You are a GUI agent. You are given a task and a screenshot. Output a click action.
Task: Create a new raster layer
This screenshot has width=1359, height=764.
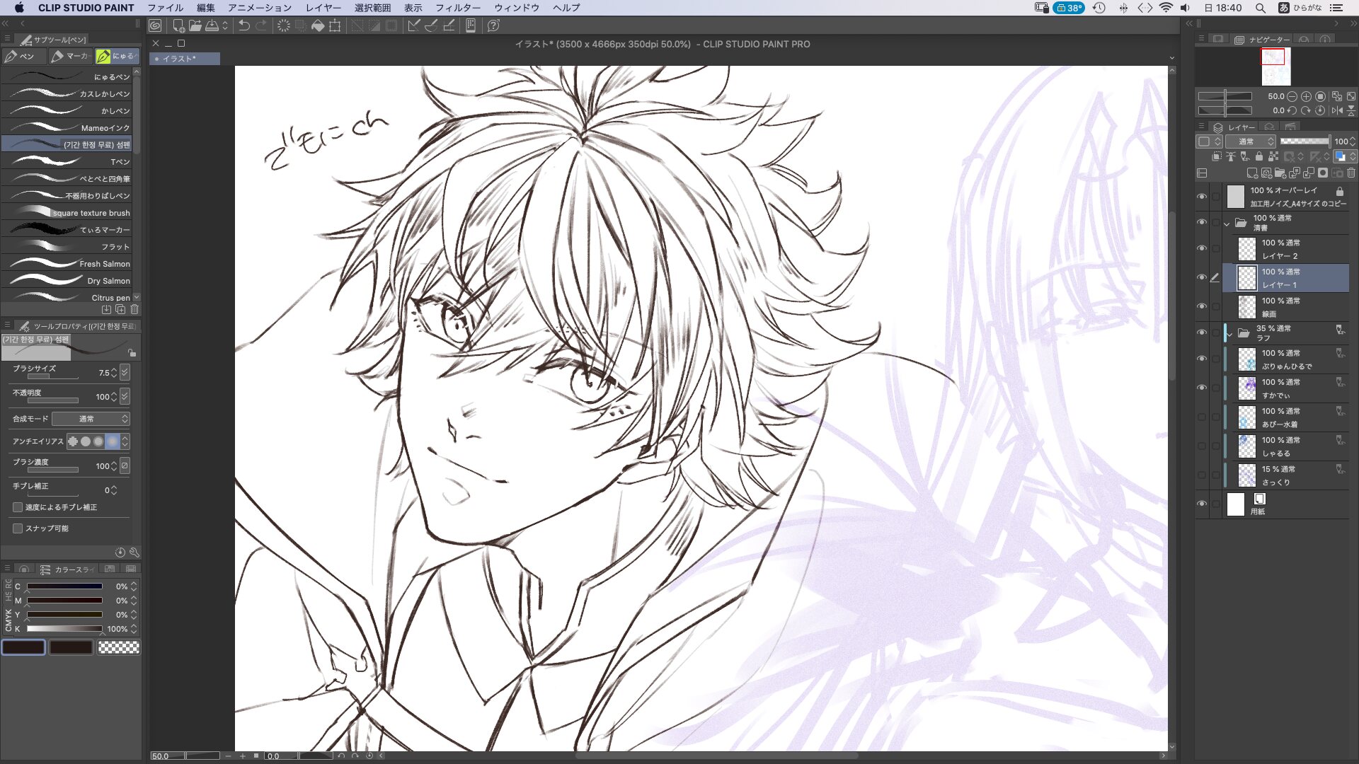point(1251,173)
